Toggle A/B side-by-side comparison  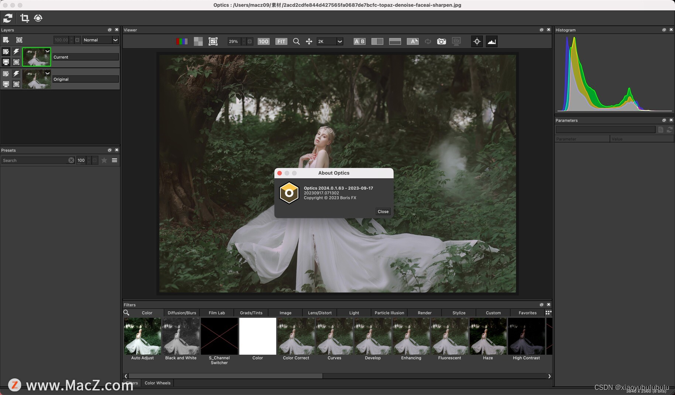coord(359,41)
